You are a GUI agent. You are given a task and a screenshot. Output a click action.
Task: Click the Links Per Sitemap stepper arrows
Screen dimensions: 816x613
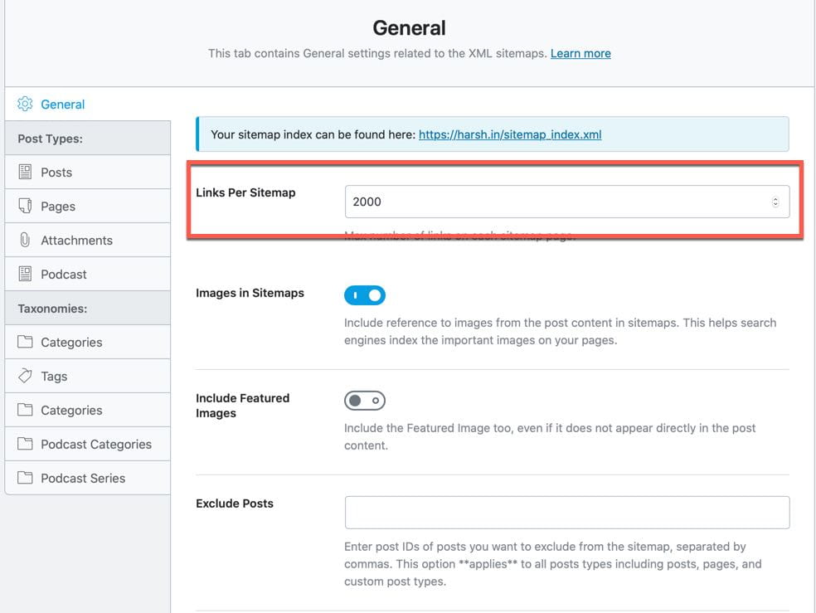[776, 201]
